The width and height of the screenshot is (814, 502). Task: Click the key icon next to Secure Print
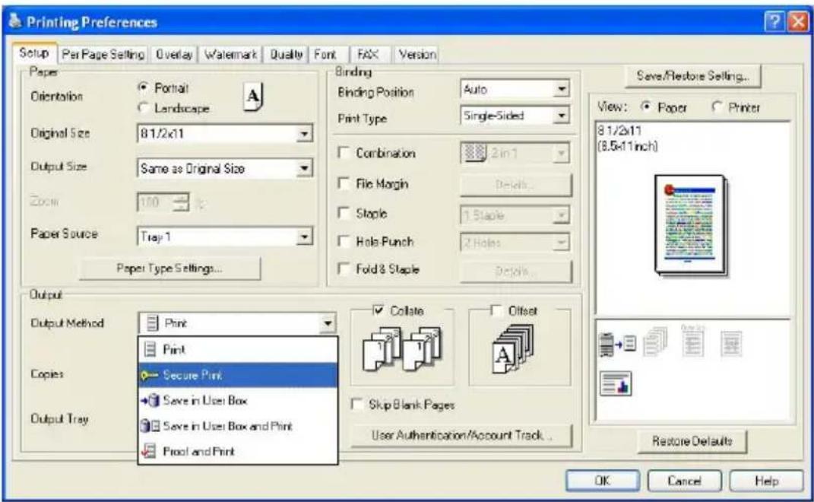[150, 375]
